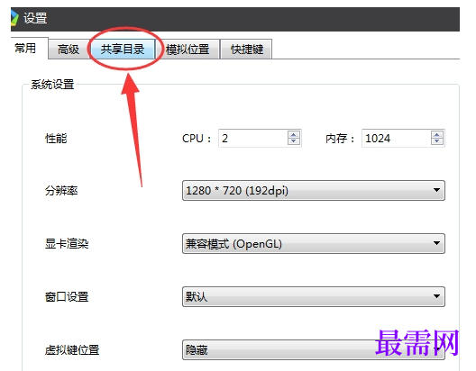Switch to the 模拟位置 tab
Viewport: 476px width, 371px height.
tap(188, 50)
